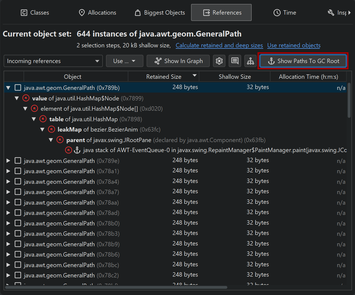Click the Use retained objects link
The width and height of the screenshot is (355, 295).
tap(294, 45)
